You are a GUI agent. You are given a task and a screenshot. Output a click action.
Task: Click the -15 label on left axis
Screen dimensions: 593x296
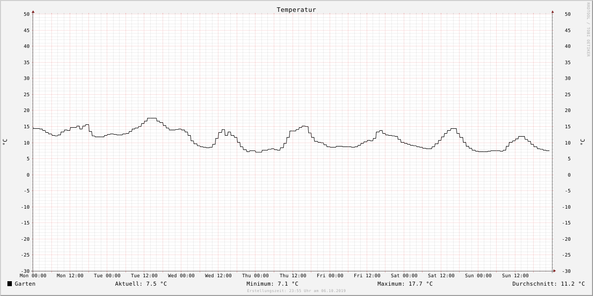click(x=25, y=223)
